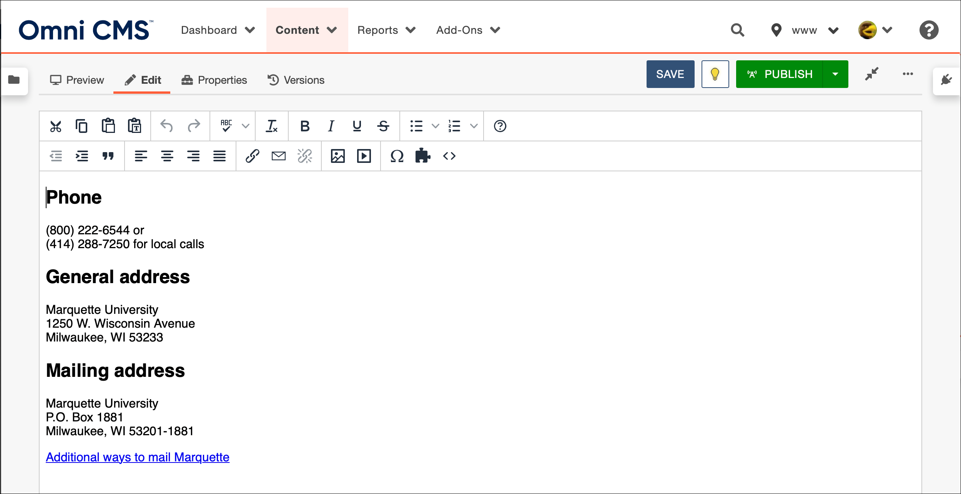Click the broken link unlink icon
Viewport: 961px width, 494px height.
(x=305, y=156)
